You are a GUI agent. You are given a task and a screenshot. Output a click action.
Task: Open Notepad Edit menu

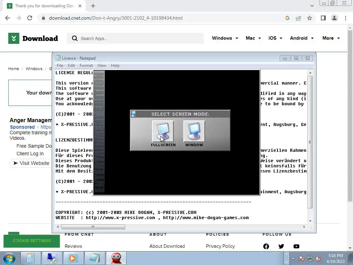(x=71, y=66)
